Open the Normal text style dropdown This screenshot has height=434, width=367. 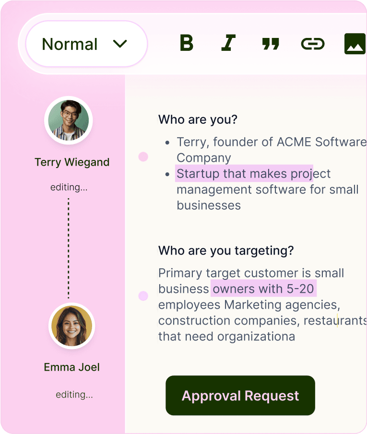(x=86, y=44)
